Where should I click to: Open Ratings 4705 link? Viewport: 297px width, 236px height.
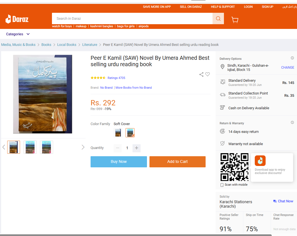point(116,78)
